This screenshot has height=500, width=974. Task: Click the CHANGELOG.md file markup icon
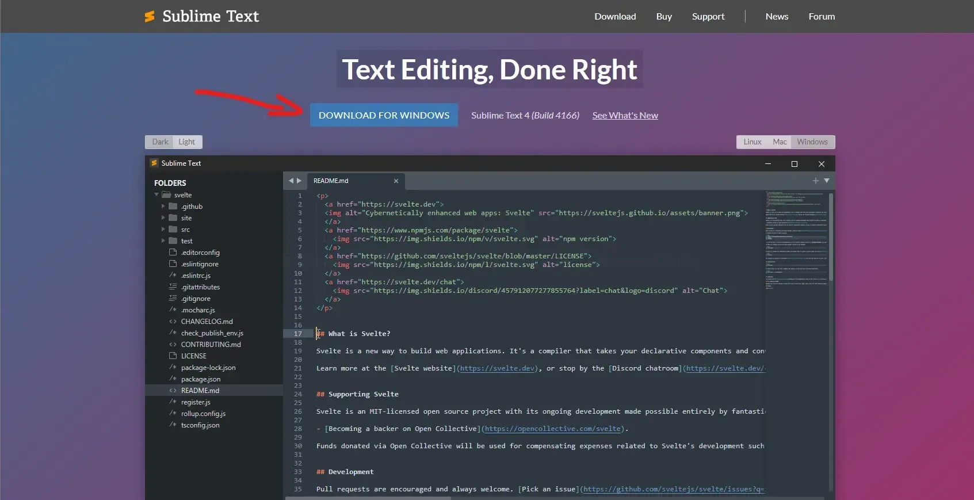point(173,322)
